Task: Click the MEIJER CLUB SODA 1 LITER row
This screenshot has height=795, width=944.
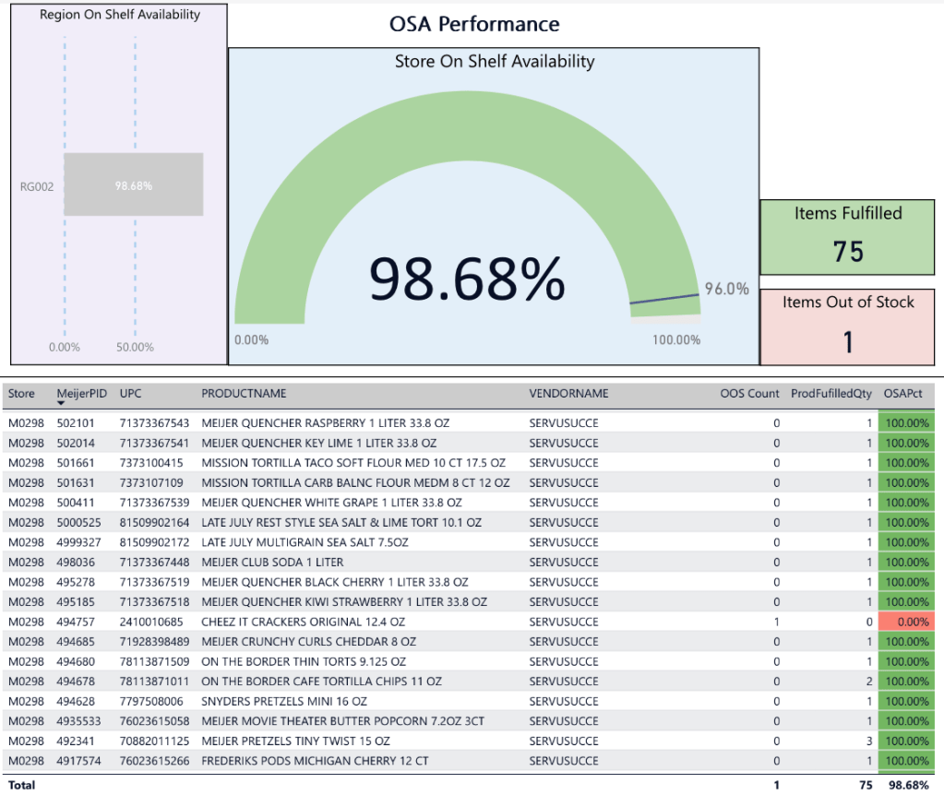Action: [272, 562]
